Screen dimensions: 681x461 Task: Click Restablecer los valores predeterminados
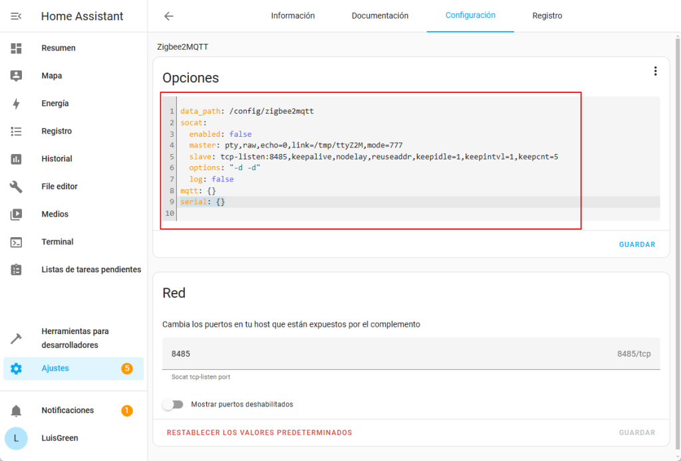click(x=259, y=432)
